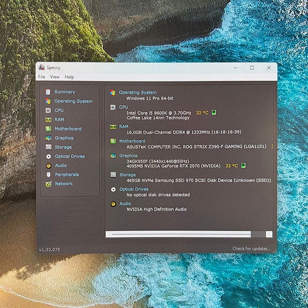Select Graphics entry in the sidebar list

click(64, 138)
